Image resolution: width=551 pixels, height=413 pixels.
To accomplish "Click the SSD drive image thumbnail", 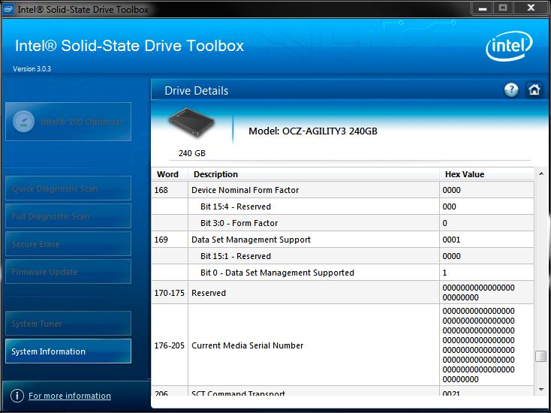I will pos(191,122).
